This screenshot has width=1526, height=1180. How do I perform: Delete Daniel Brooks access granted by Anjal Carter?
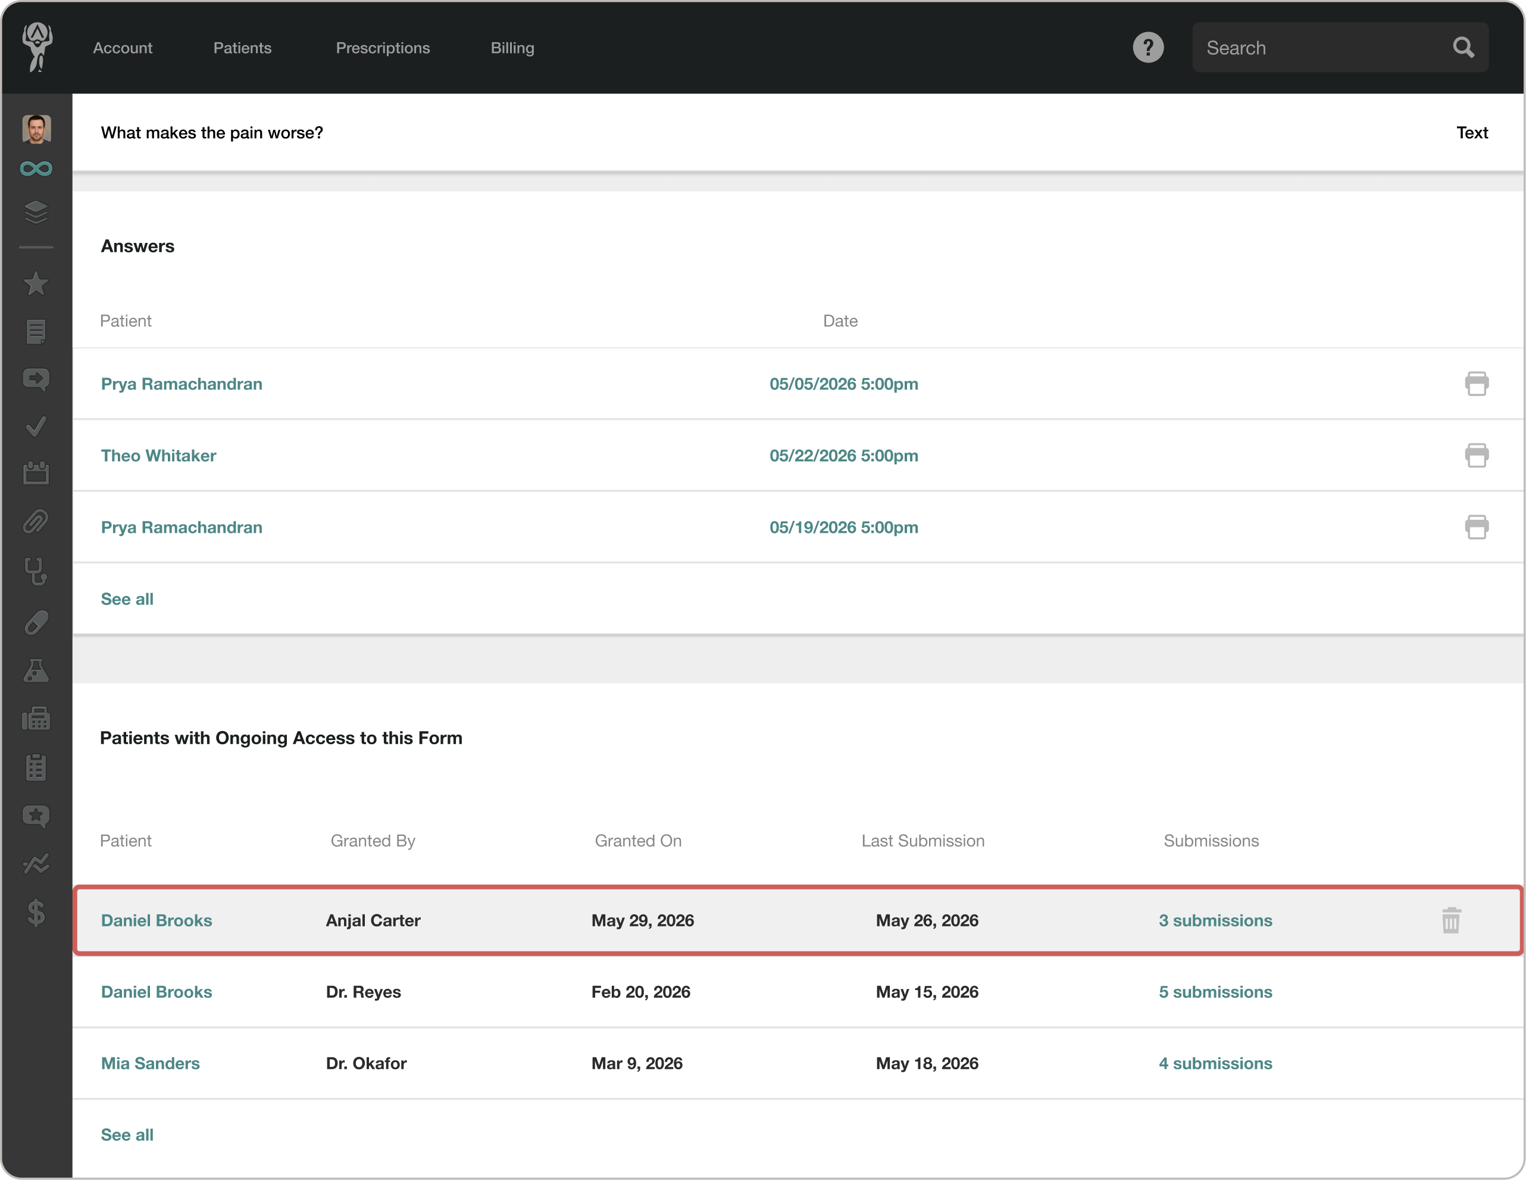[x=1451, y=920]
